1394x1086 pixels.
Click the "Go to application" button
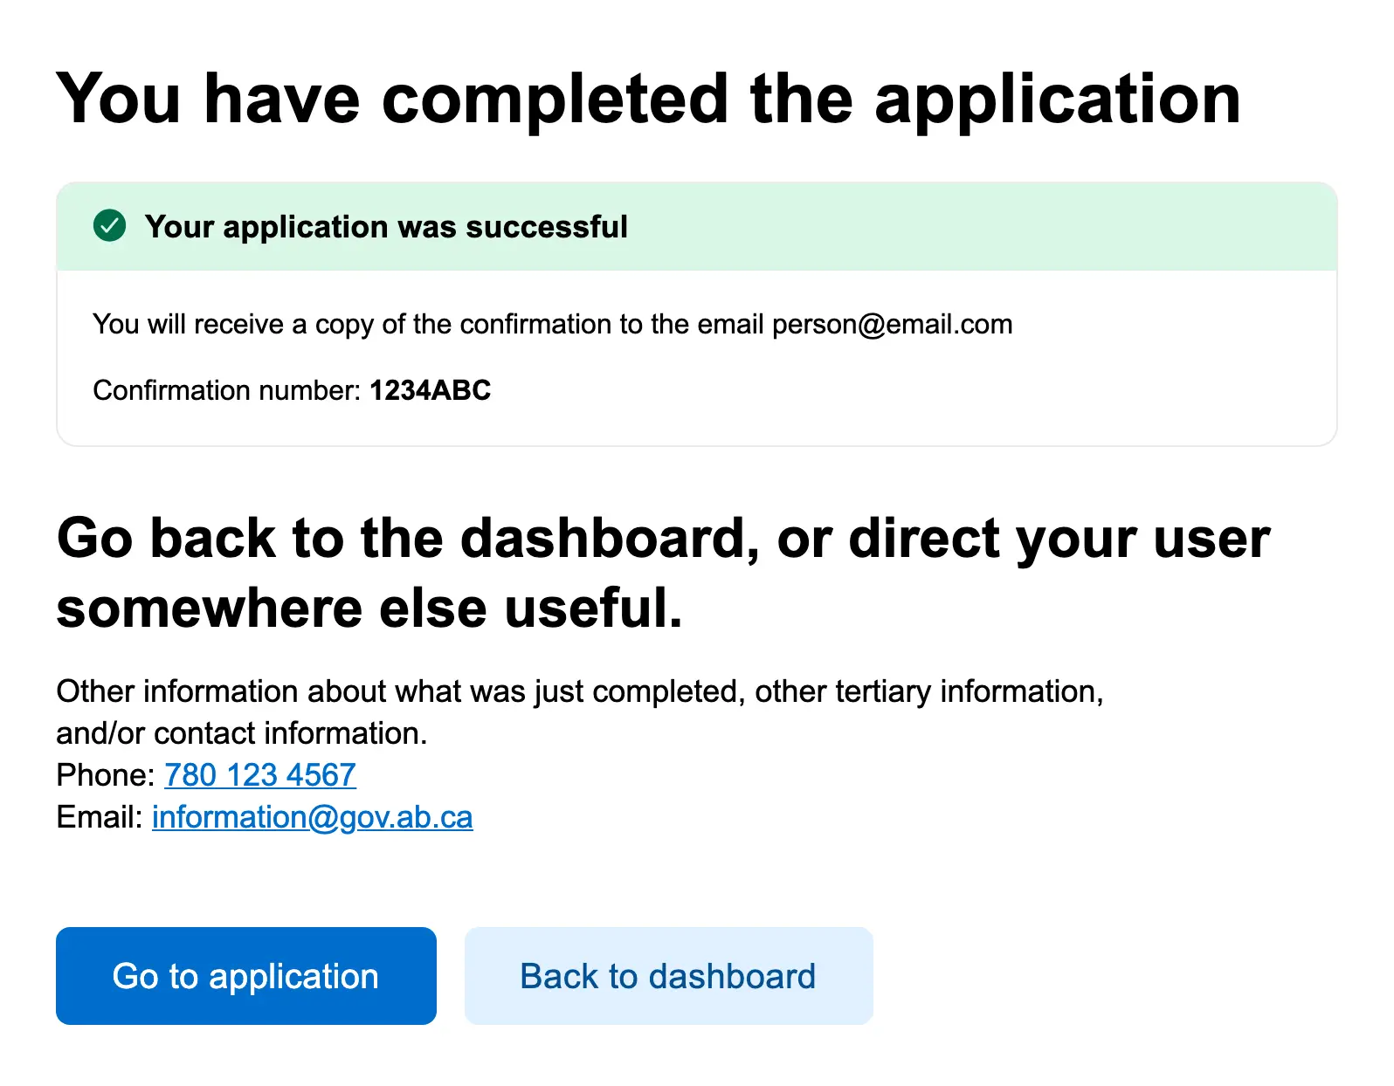click(x=245, y=976)
